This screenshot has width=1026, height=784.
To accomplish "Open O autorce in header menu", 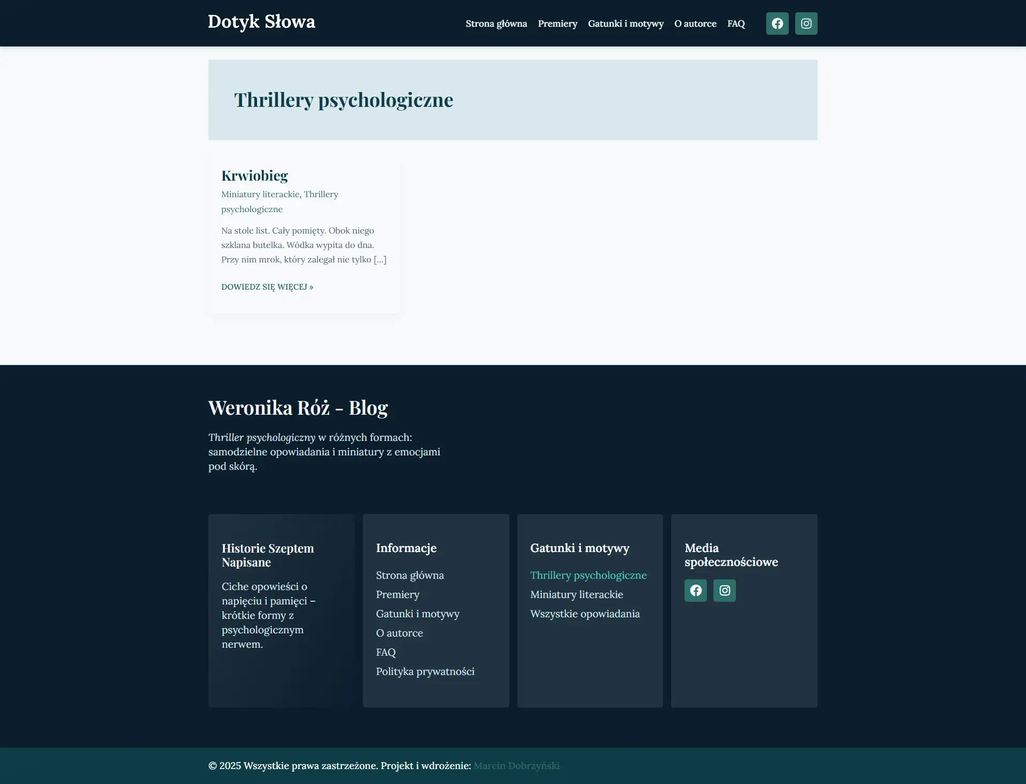I will 695,24.
